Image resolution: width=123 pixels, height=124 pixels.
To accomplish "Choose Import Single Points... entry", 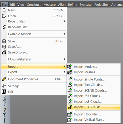I will click(x=94, y=79).
